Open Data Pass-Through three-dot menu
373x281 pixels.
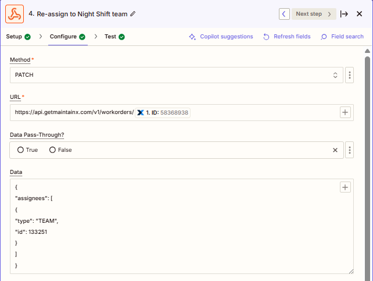[349, 150]
